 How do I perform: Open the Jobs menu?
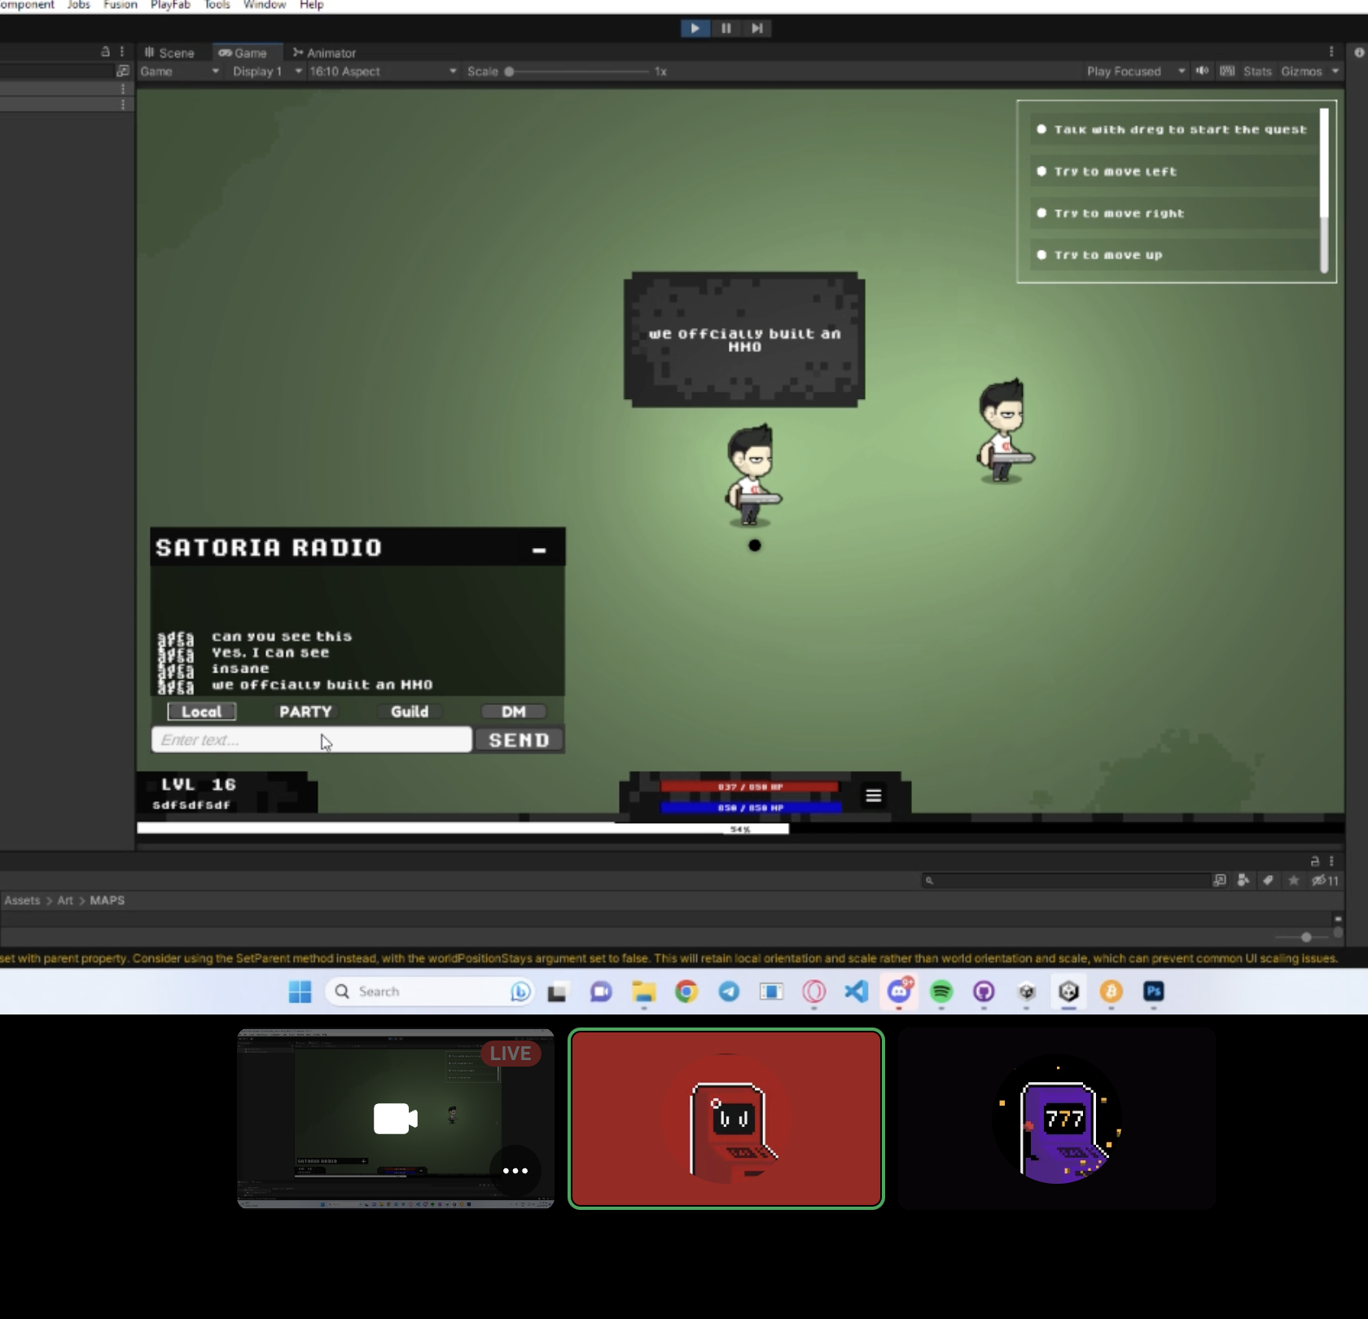tap(79, 5)
